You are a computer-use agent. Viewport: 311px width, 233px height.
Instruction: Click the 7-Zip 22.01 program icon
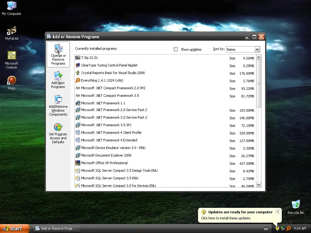[78, 58]
